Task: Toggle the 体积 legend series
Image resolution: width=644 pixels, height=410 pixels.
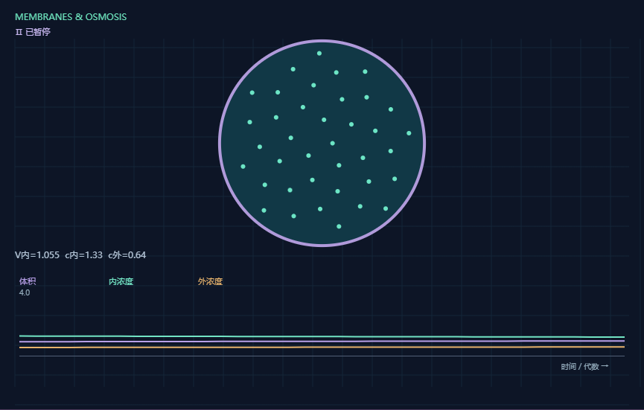Action: pyautogui.click(x=28, y=281)
